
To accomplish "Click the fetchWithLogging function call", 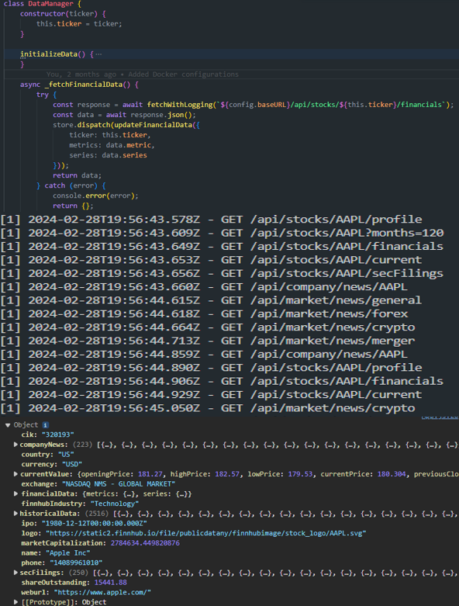I will point(180,105).
